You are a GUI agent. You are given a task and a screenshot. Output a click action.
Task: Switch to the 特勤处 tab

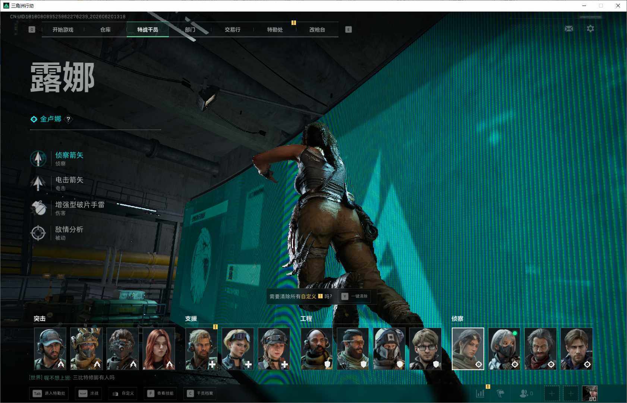coord(275,30)
